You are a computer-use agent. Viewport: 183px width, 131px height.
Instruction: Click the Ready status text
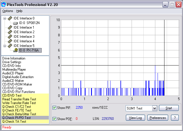tap(7, 127)
